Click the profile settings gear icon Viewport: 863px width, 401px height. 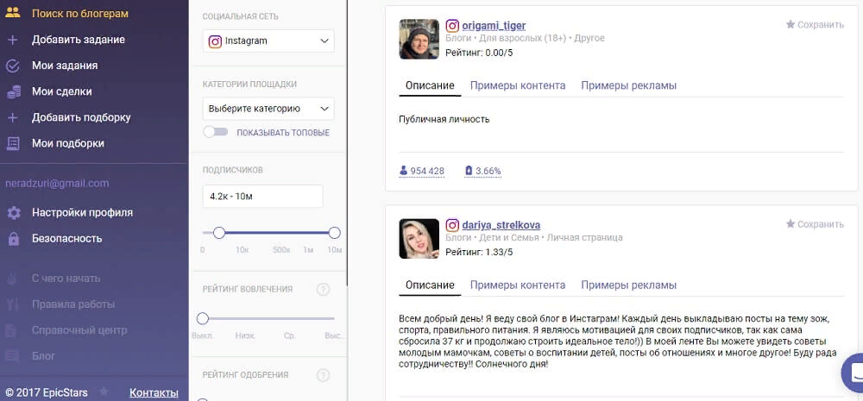tap(13, 213)
